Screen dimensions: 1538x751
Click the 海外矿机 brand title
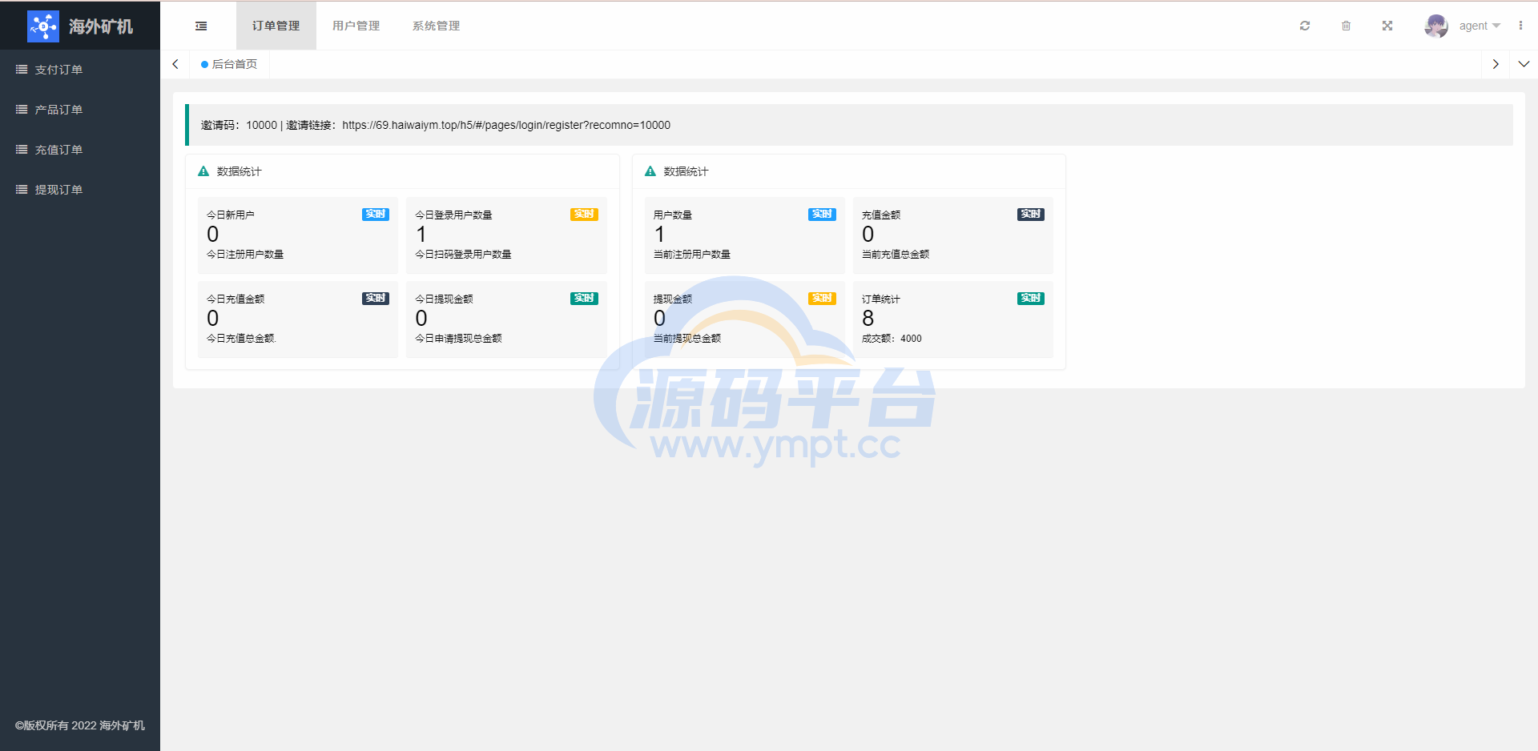point(101,26)
